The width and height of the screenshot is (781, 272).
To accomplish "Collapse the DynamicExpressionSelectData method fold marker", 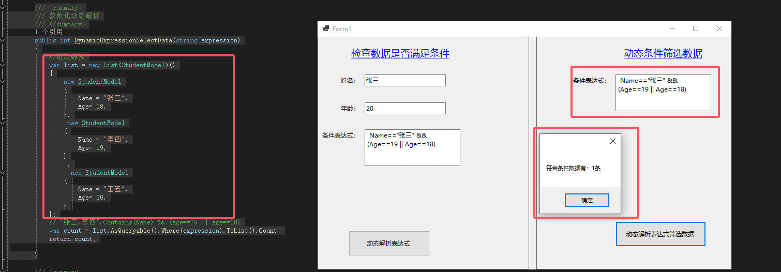I will tap(3, 40).
